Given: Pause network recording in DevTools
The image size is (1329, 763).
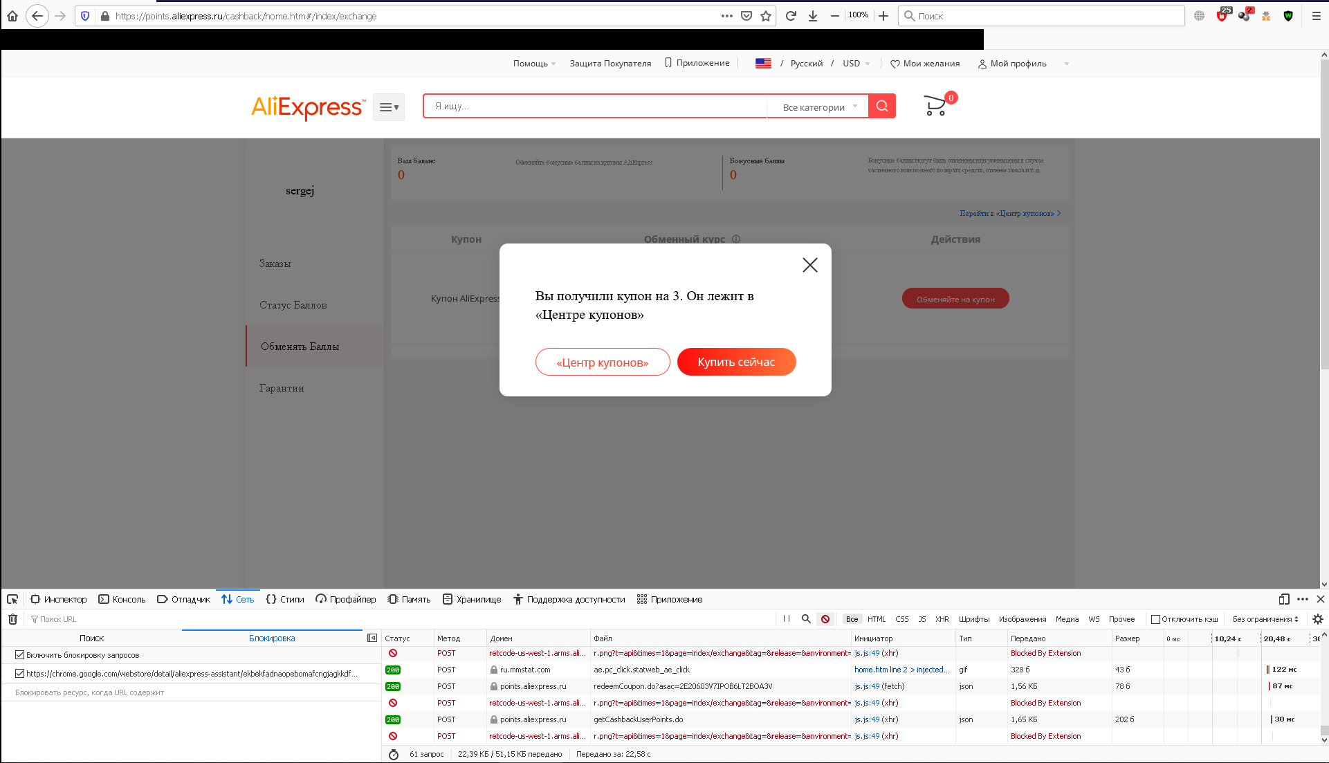Looking at the screenshot, I should 787,619.
